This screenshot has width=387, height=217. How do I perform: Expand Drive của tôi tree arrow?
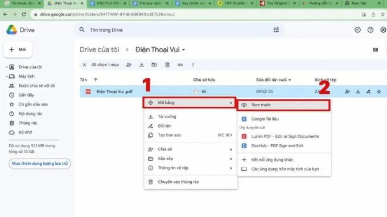coord(7,67)
